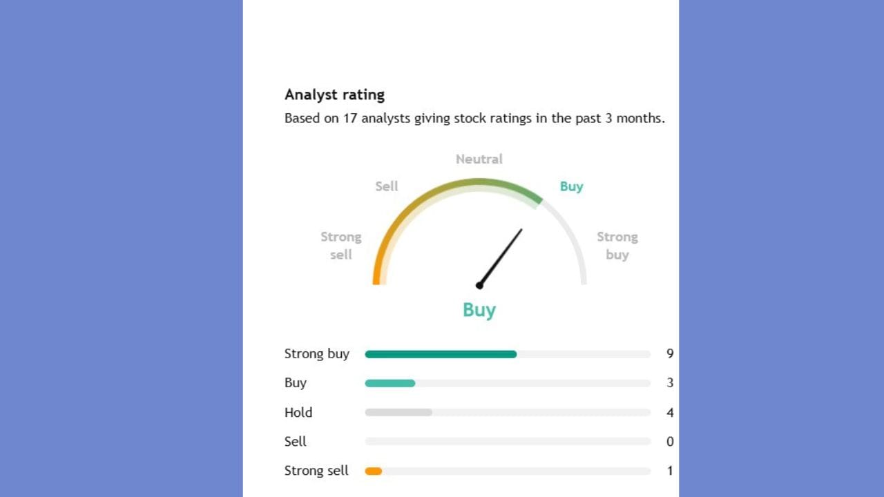This screenshot has width=884, height=497.
Task: Click the gray Sell label on gauge
Action: coord(386,186)
